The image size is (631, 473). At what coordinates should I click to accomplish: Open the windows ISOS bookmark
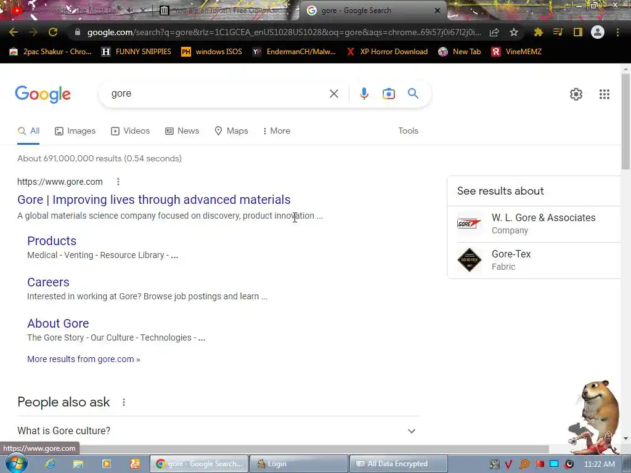pyautogui.click(x=212, y=52)
